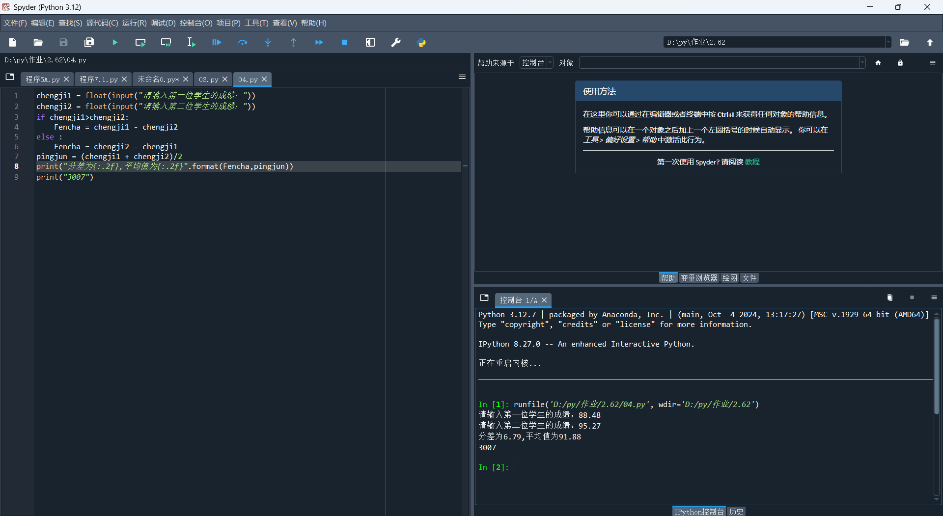Switch to the 程序5A.py editor tab

click(43, 80)
